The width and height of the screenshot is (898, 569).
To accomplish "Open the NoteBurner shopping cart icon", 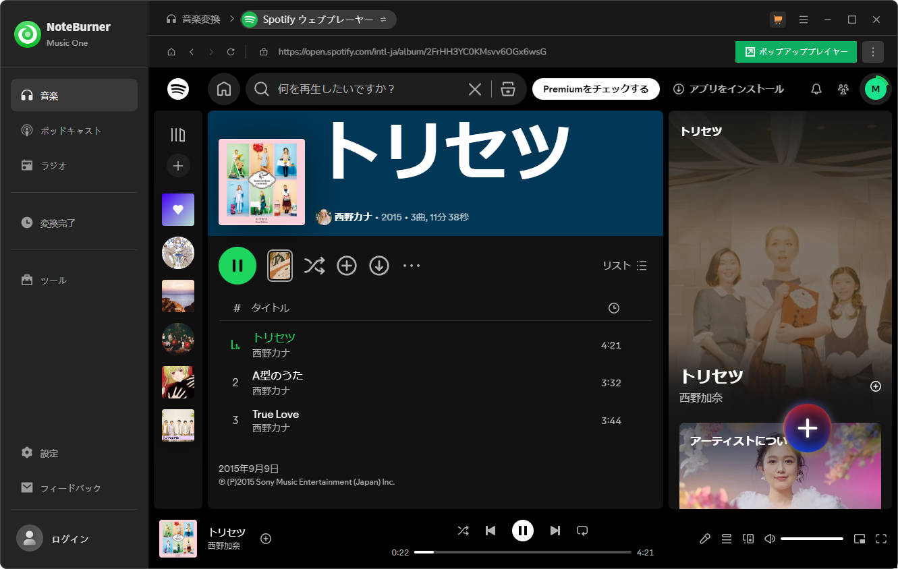I will [x=778, y=20].
